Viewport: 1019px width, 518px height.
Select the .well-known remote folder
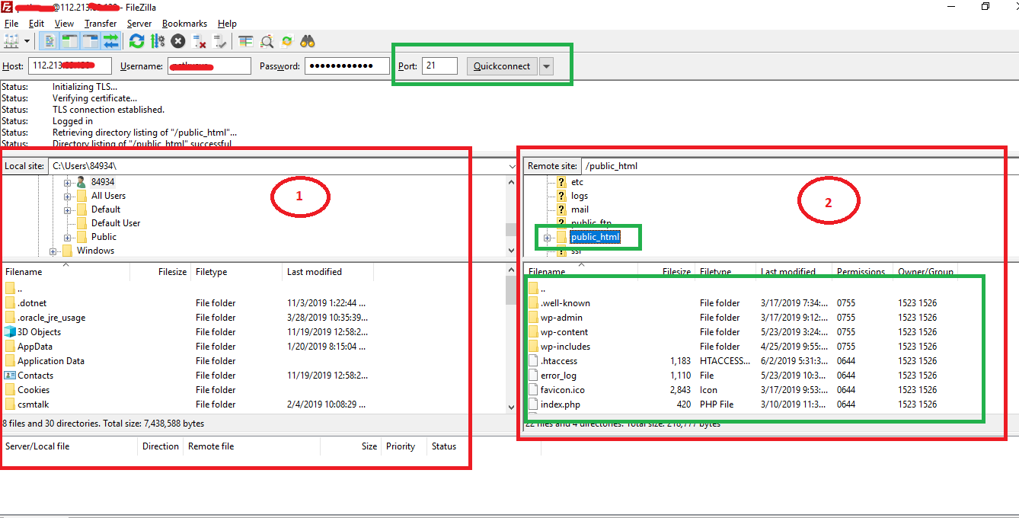tap(565, 303)
